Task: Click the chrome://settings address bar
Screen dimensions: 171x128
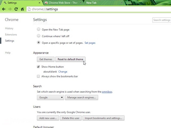Action: pyautogui.click(x=99, y=9)
